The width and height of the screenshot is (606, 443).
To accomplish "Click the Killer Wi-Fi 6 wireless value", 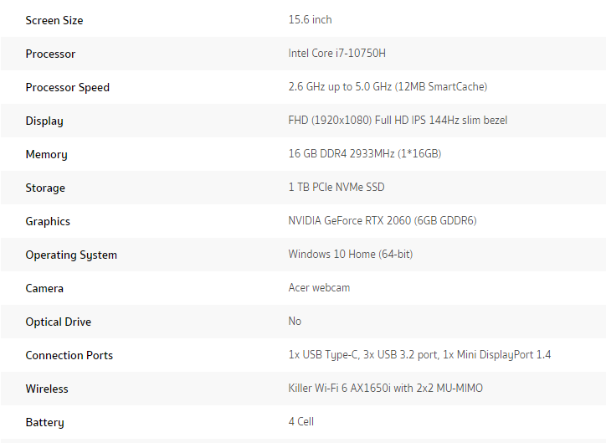I will 385,388.
